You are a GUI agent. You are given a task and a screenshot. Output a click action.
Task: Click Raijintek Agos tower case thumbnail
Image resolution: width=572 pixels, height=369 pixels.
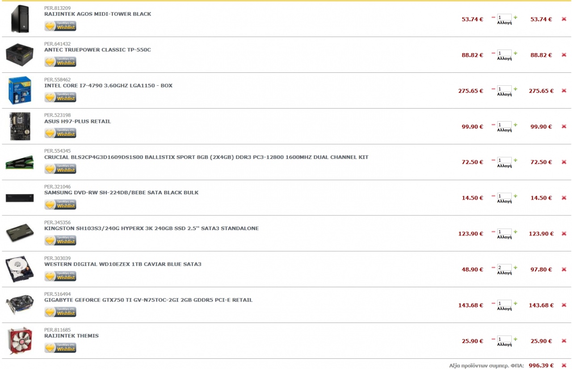[x=20, y=19]
